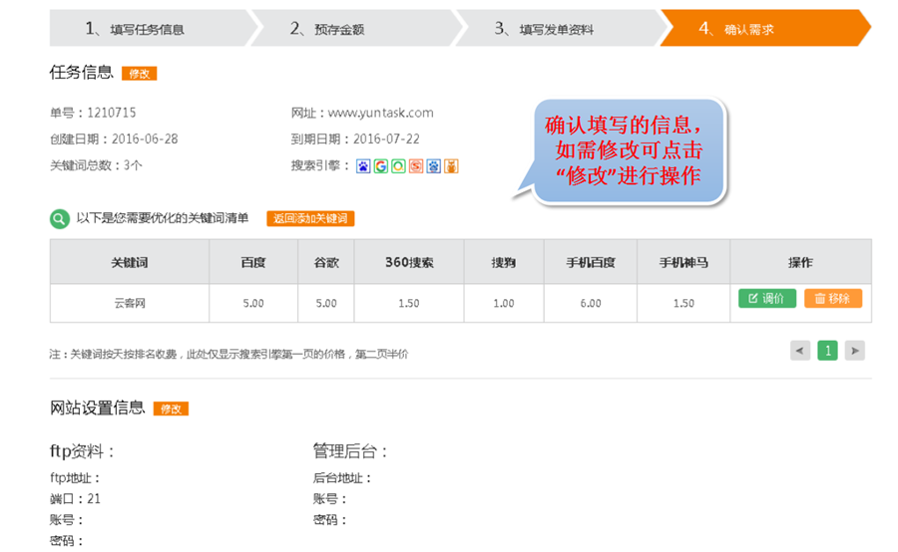This screenshot has width=898, height=552.
Task: Click the Baidu paw search engine icon
Action: (x=363, y=166)
